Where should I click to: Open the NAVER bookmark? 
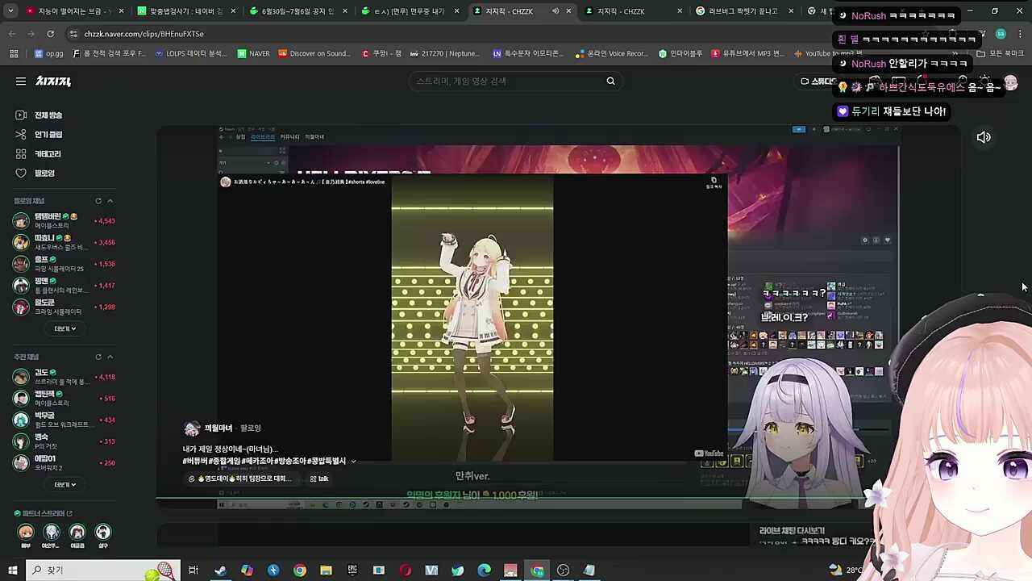pyautogui.click(x=254, y=54)
